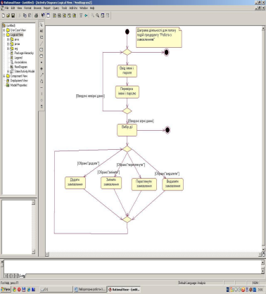
Task: Select the Start State dot tool
Action: [42, 63]
